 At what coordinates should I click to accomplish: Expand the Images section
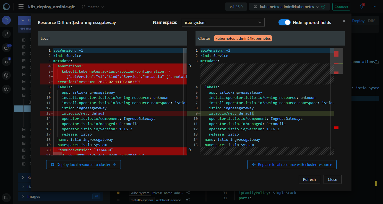pyautogui.click(x=60, y=196)
